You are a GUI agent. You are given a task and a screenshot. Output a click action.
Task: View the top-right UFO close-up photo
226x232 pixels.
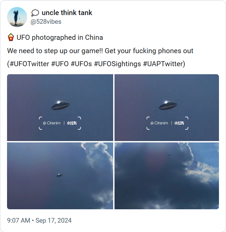tap(167, 108)
